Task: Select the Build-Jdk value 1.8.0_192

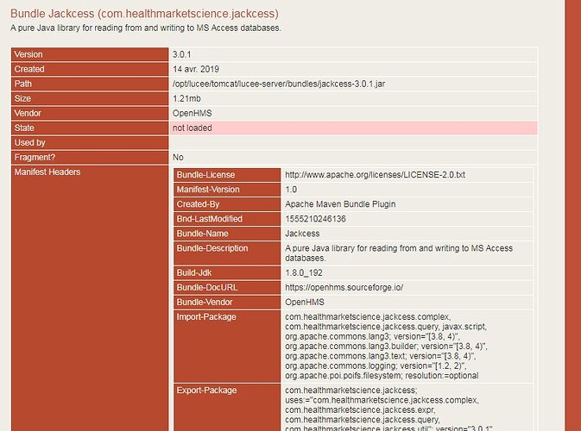Action: coord(304,273)
